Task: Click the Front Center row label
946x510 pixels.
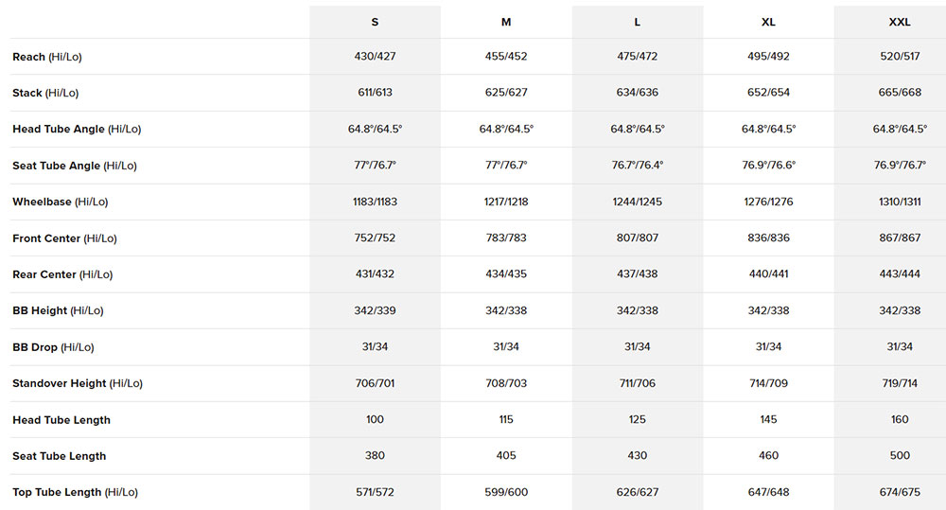Action: [64, 238]
